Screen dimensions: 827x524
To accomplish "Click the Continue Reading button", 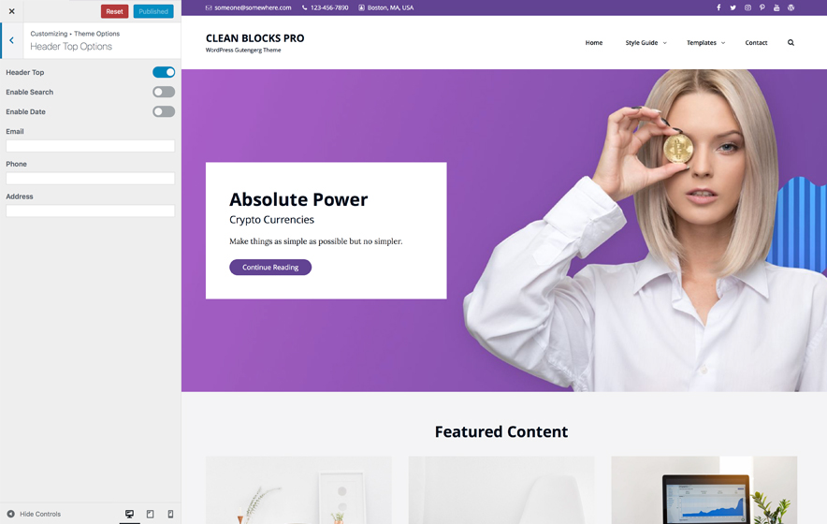I will [270, 267].
